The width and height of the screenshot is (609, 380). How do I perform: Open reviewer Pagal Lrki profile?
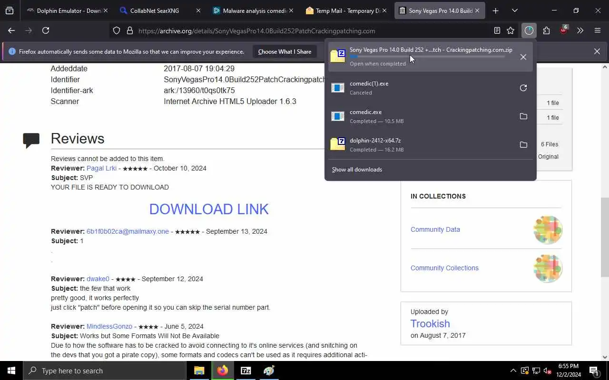(101, 168)
